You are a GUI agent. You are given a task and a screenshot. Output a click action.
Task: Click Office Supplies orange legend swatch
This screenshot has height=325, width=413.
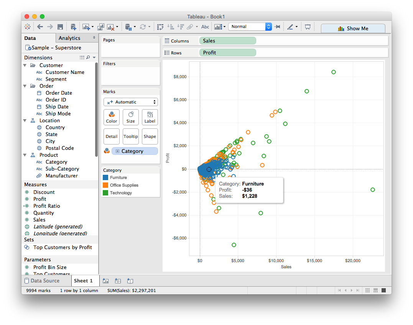105,185
